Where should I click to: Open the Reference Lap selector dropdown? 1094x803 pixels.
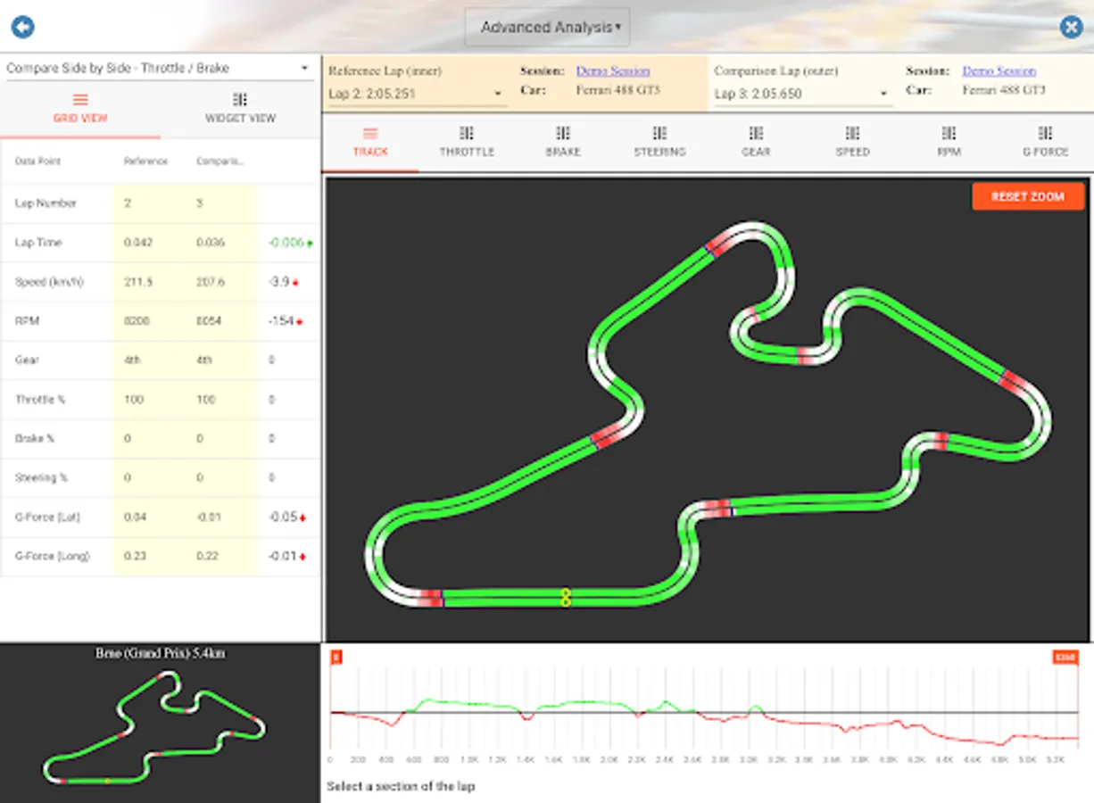417,94
